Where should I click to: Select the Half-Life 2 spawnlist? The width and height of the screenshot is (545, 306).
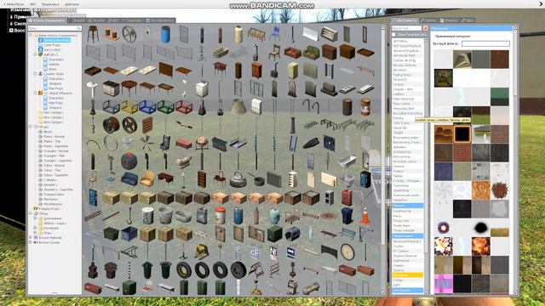click(x=51, y=54)
